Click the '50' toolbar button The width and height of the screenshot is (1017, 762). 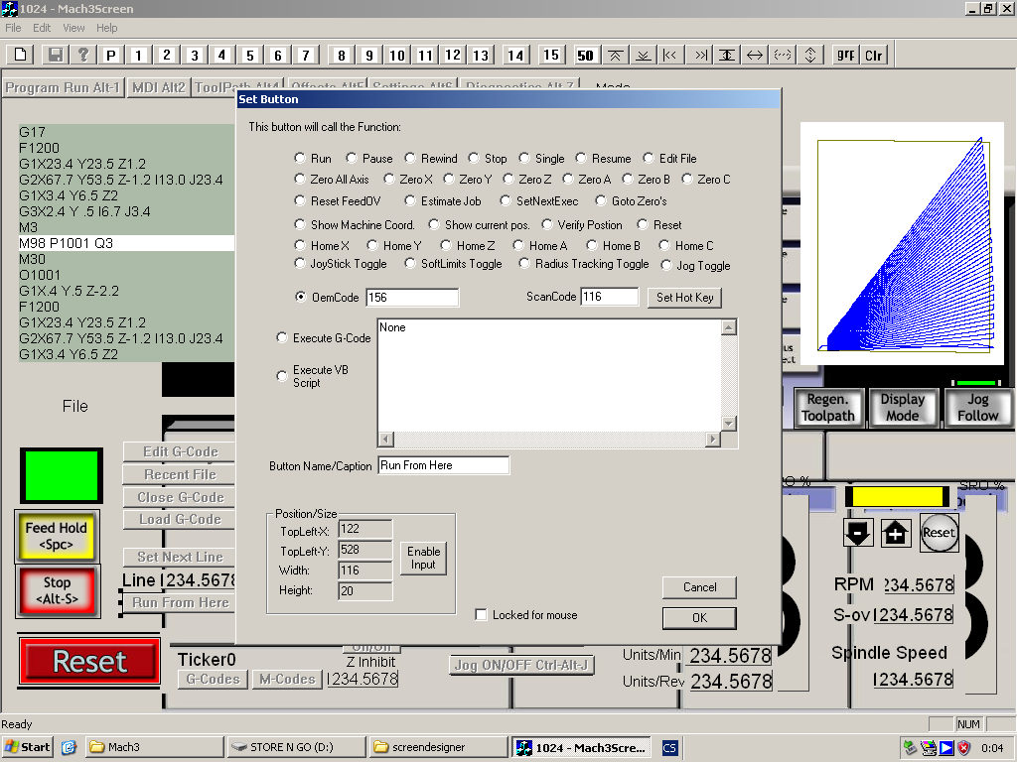[x=585, y=55]
